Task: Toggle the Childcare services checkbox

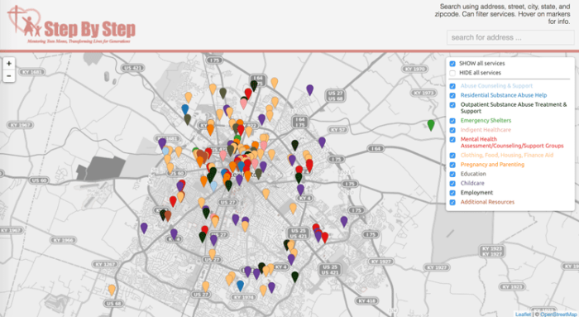Action: coord(452,184)
